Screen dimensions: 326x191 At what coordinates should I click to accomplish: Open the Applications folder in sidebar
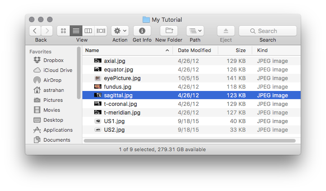coord(58,130)
